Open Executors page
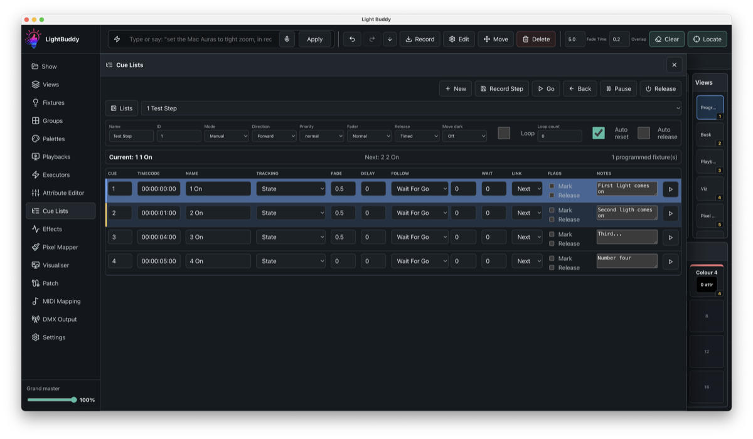This screenshot has height=439, width=753. 60,175
